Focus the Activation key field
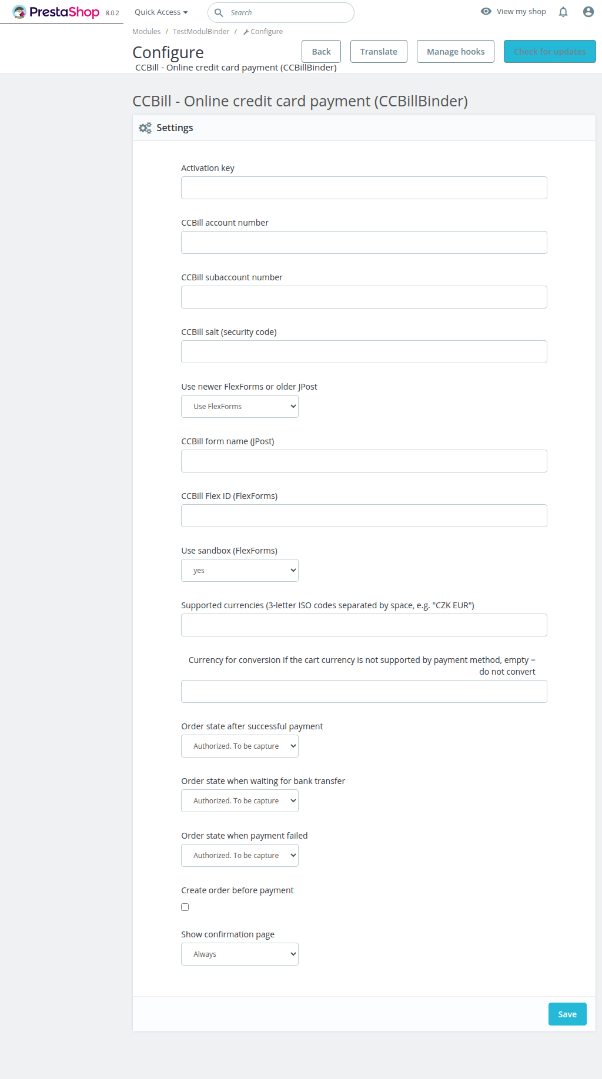This screenshot has width=602, height=1079. click(x=364, y=187)
